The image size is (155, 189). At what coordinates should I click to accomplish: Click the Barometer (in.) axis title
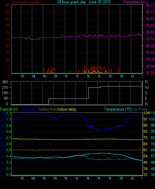pos(135,2)
